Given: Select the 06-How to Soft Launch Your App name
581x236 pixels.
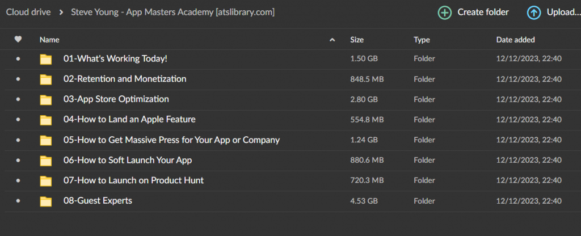Looking at the screenshot, I should [128, 160].
